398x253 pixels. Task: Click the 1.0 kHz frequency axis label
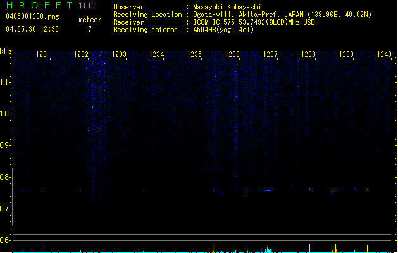pyautogui.click(x=5, y=114)
